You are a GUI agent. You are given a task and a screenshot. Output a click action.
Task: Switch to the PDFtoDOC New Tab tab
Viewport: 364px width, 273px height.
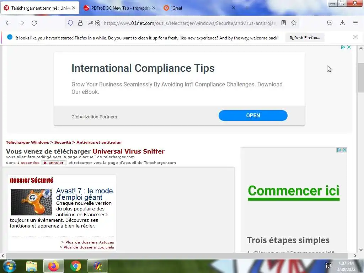[x=119, y=8]
